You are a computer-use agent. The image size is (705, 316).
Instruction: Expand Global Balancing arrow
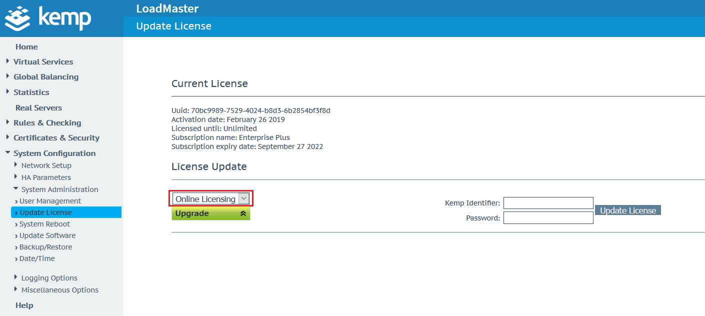coord(7,76)
